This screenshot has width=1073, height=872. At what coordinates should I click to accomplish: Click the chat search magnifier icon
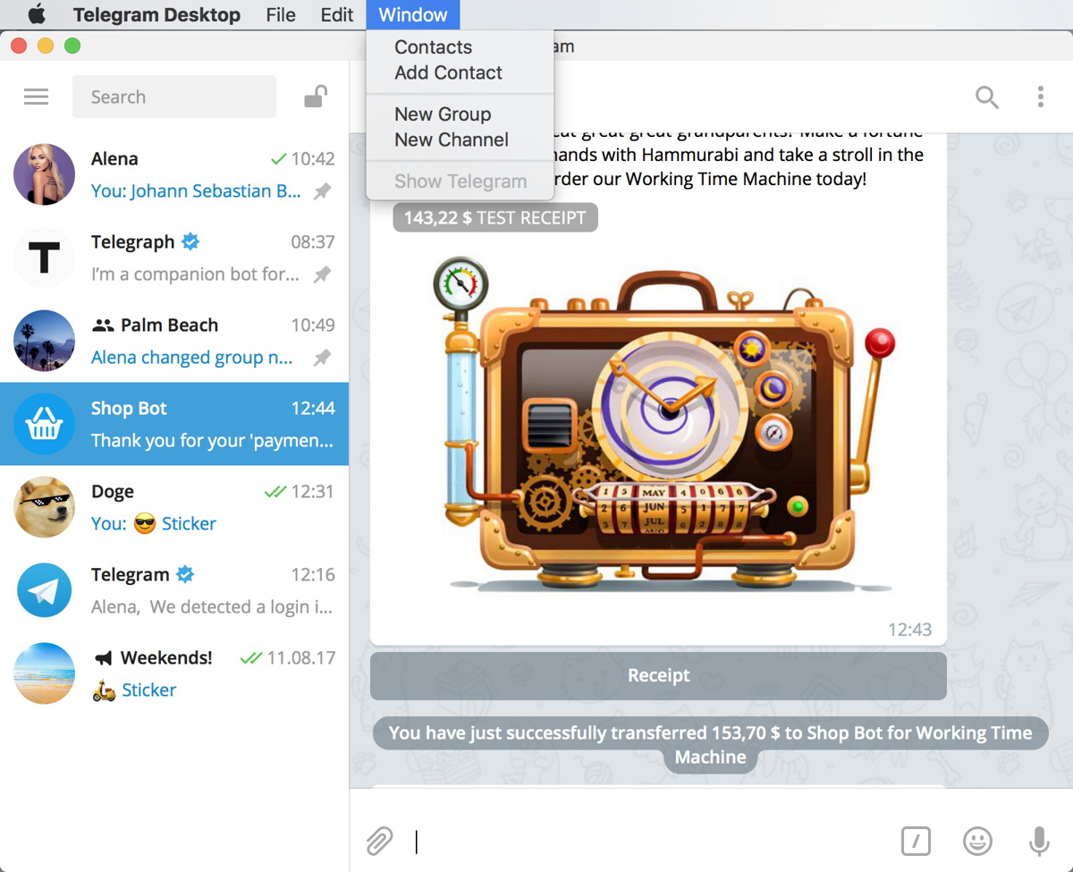point(986,97)
